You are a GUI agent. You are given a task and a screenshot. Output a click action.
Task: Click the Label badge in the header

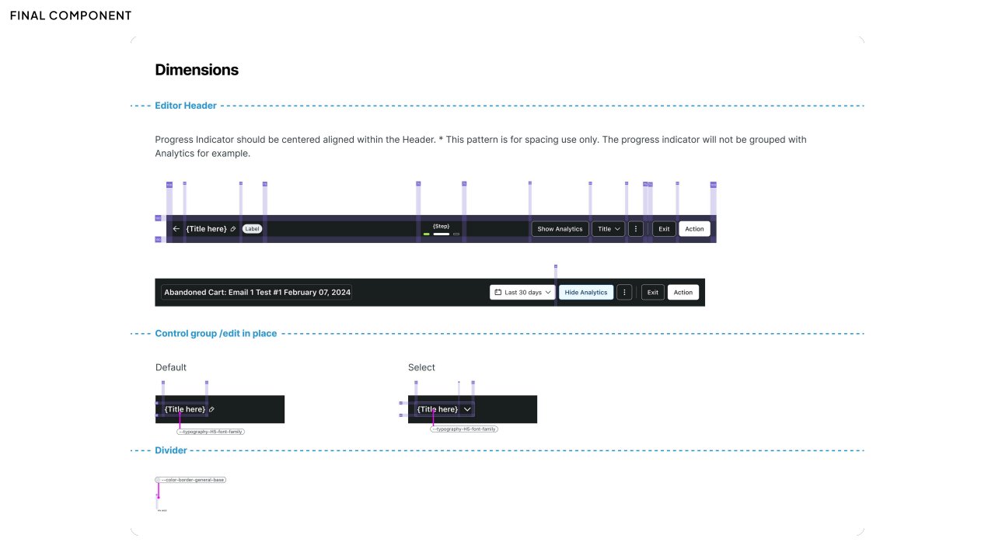tap(253, 229)
